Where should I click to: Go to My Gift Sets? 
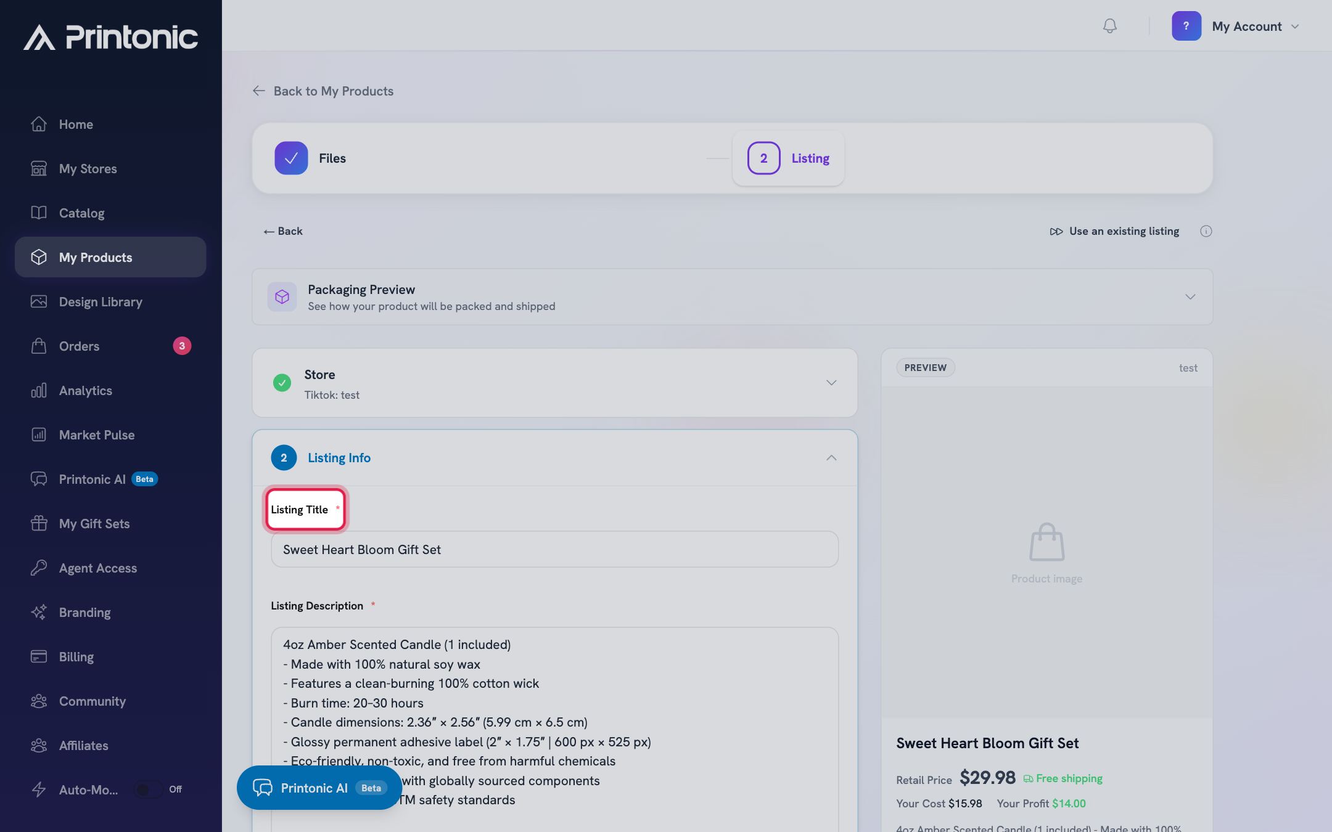pyautogui.click(x=110, y=524)
